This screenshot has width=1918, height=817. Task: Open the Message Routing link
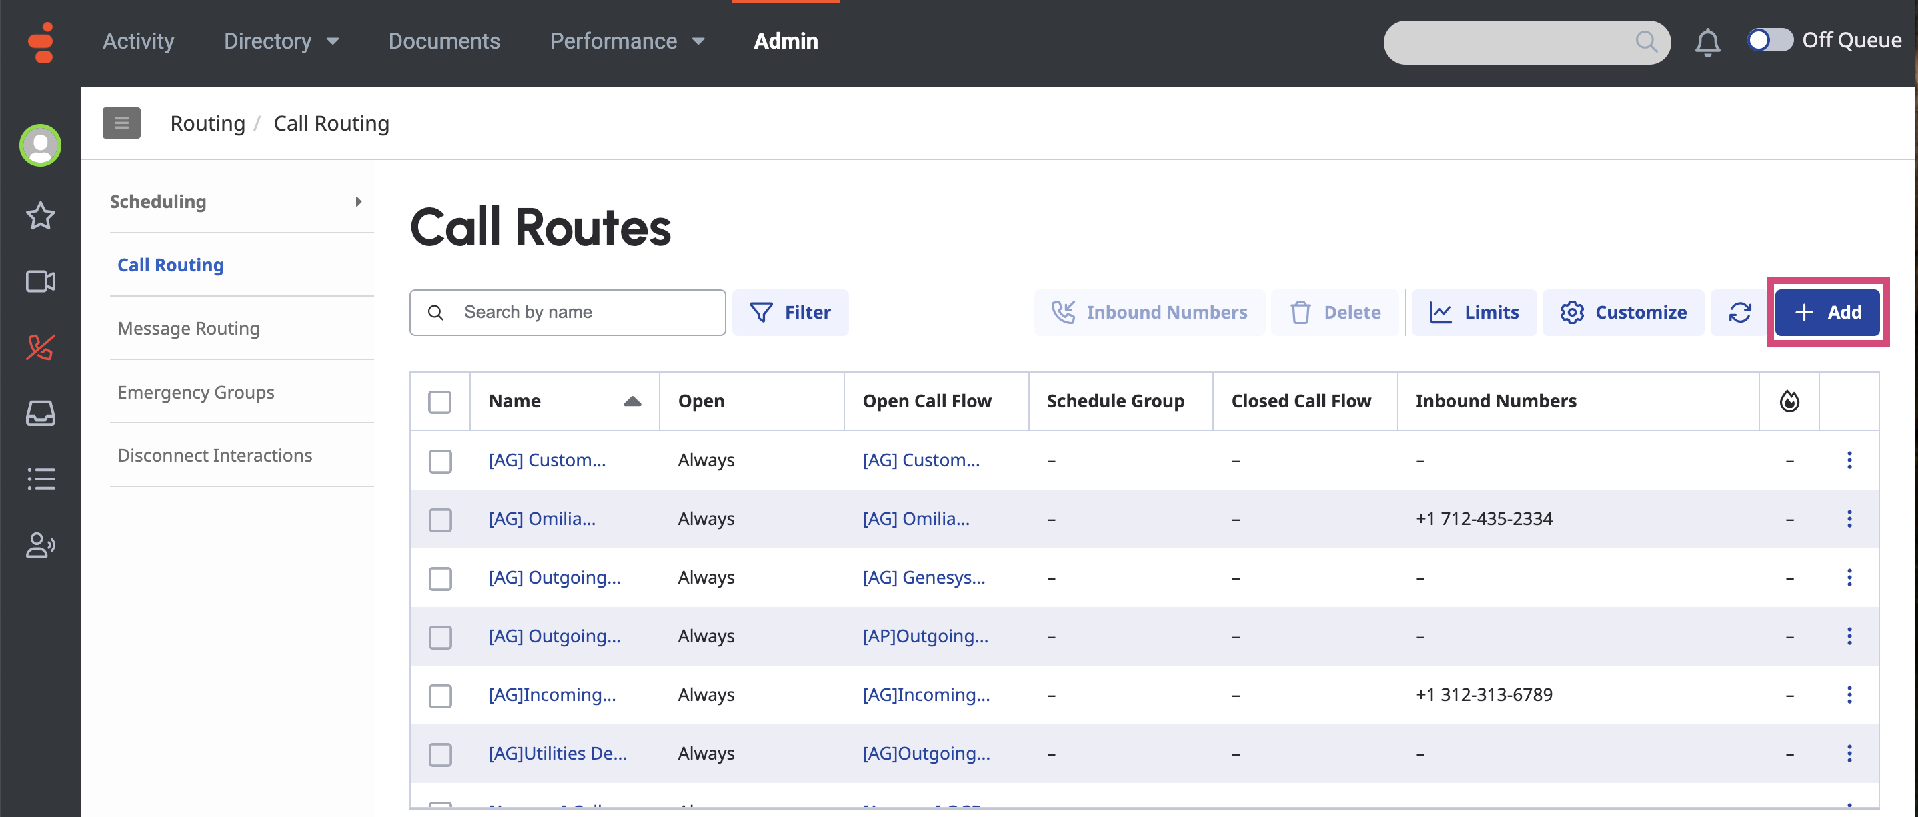tap(188, 327)
